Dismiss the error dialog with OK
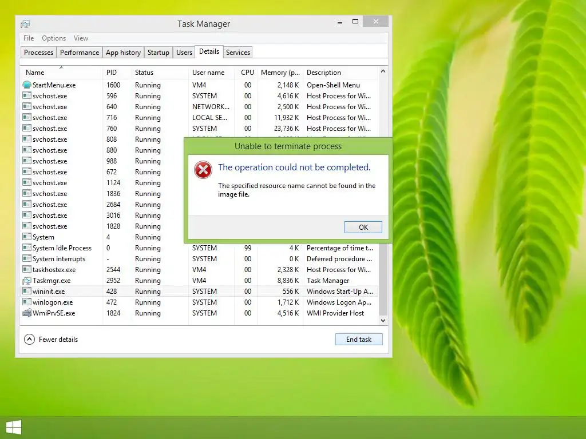Viewport: 586px width, 439px height. pos(363,227)
